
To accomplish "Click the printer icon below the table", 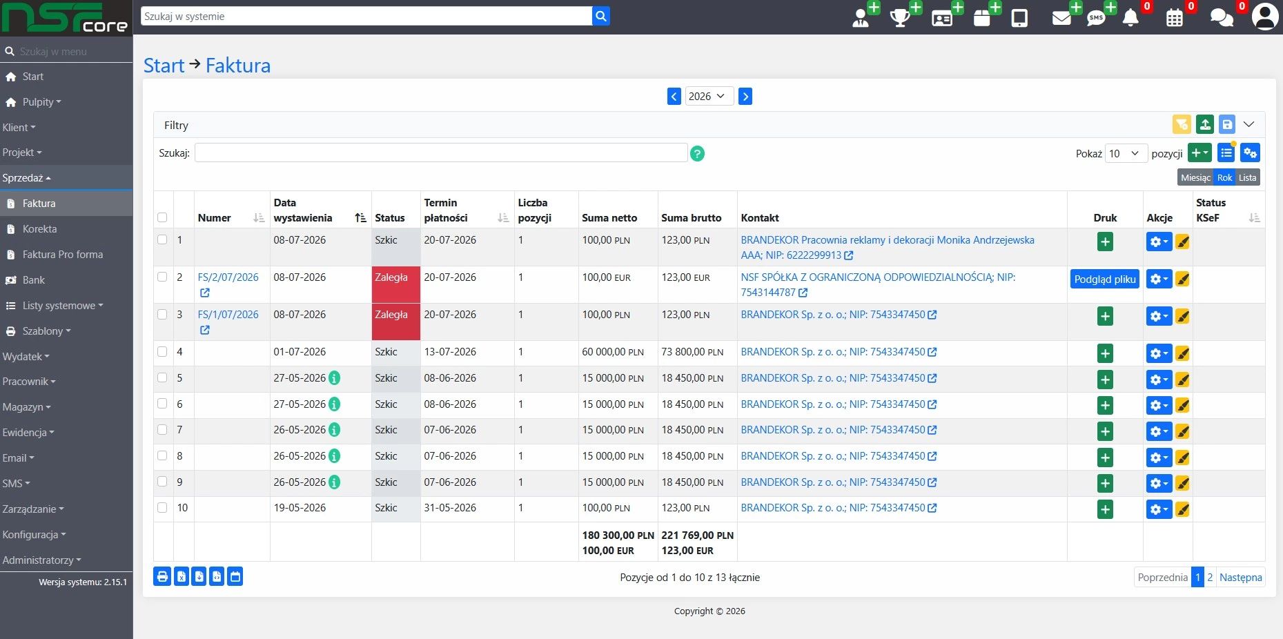I will pyautogui.click(x=162, y=576).
